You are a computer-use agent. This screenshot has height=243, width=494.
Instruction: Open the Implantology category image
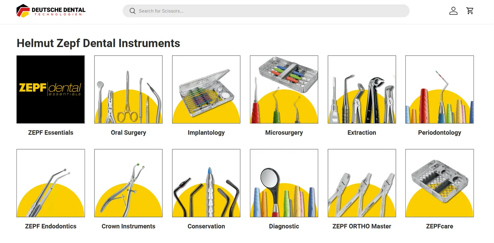point(206,89)
